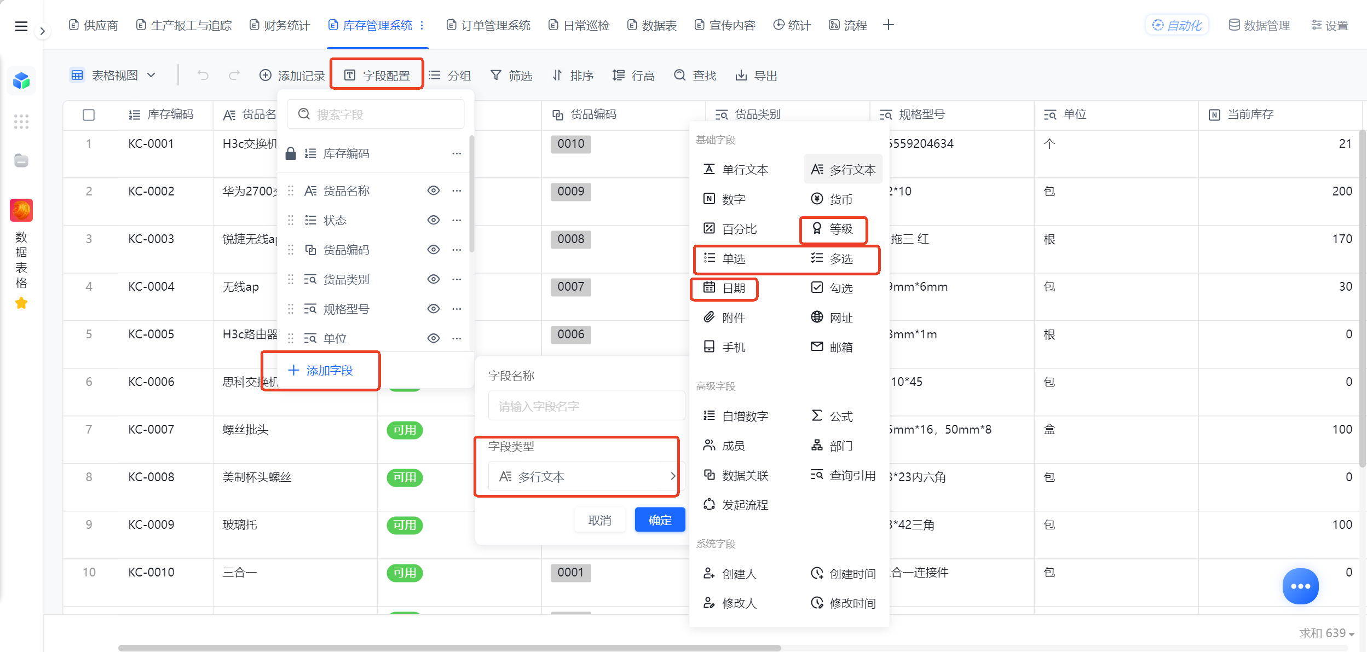Tick the select-all checkbox in table header
The height and width of the screenshot is (652, 1367).
pyautogui.click(x=89, y=114)
